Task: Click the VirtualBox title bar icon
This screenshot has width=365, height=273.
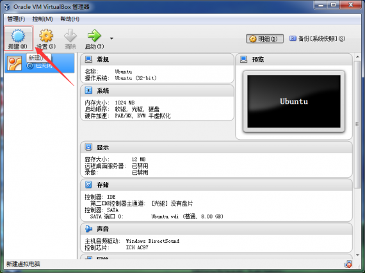Action: 7,7
